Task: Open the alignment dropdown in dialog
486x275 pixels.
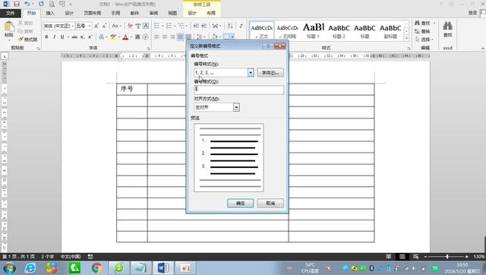Action: [236, 107]
